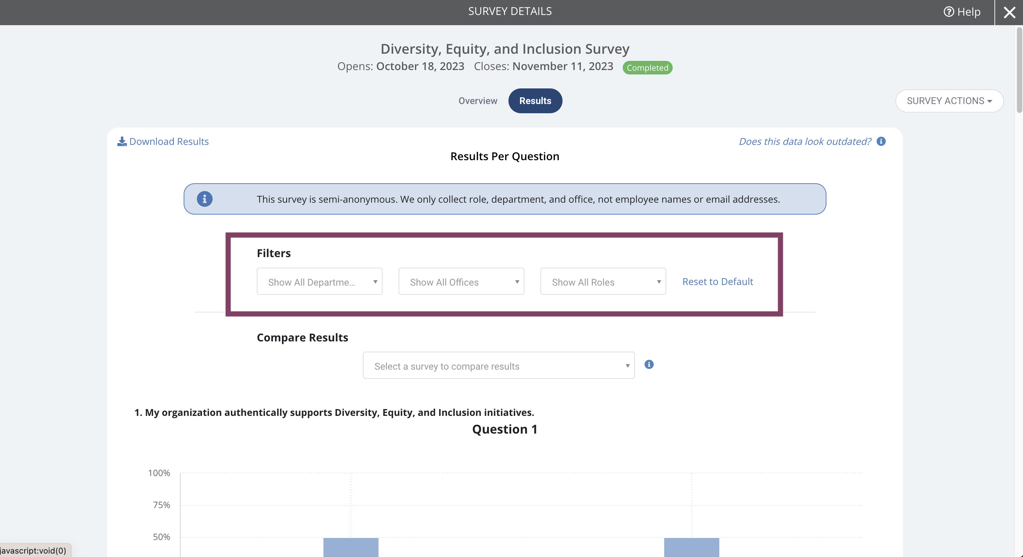Image resolution: width=1023 pixels, height=557 pixels.
Task: Click the Download Results link
Action: pyautogui.click(x=169, y=141)
